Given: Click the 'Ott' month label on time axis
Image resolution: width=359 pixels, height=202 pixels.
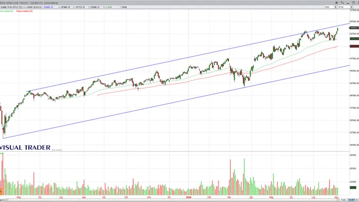Looking at the screenshot, I should [x=126, y=197].
